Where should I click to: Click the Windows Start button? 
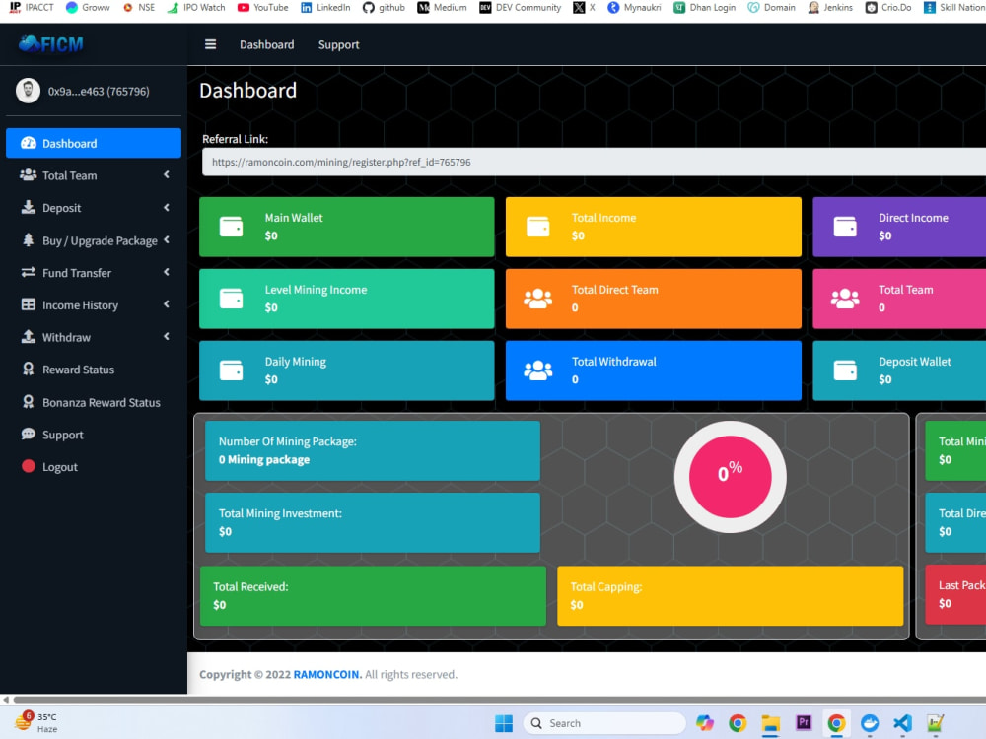(x=504, y=723)
